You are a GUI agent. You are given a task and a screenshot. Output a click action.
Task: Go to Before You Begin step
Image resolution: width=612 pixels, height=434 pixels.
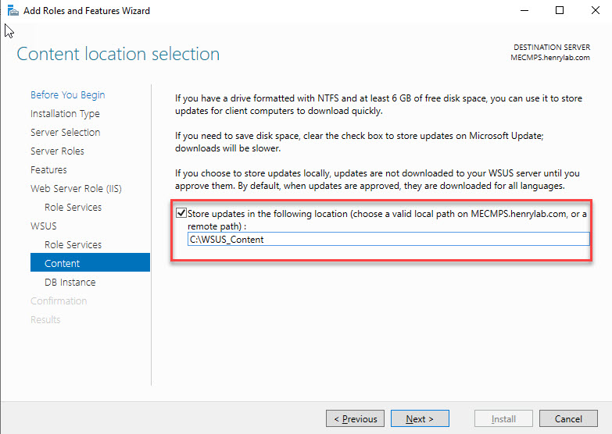[67, 95]
